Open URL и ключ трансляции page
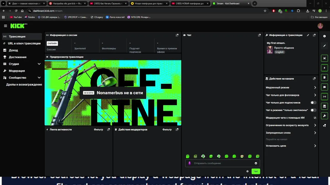 point(22,43)
